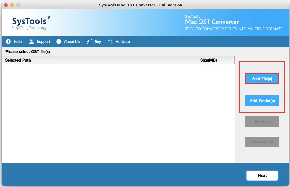Click the Please select OST file(s) label
Image resolution: width=290 pixels, height=187 pixels.
click(28, 52)
